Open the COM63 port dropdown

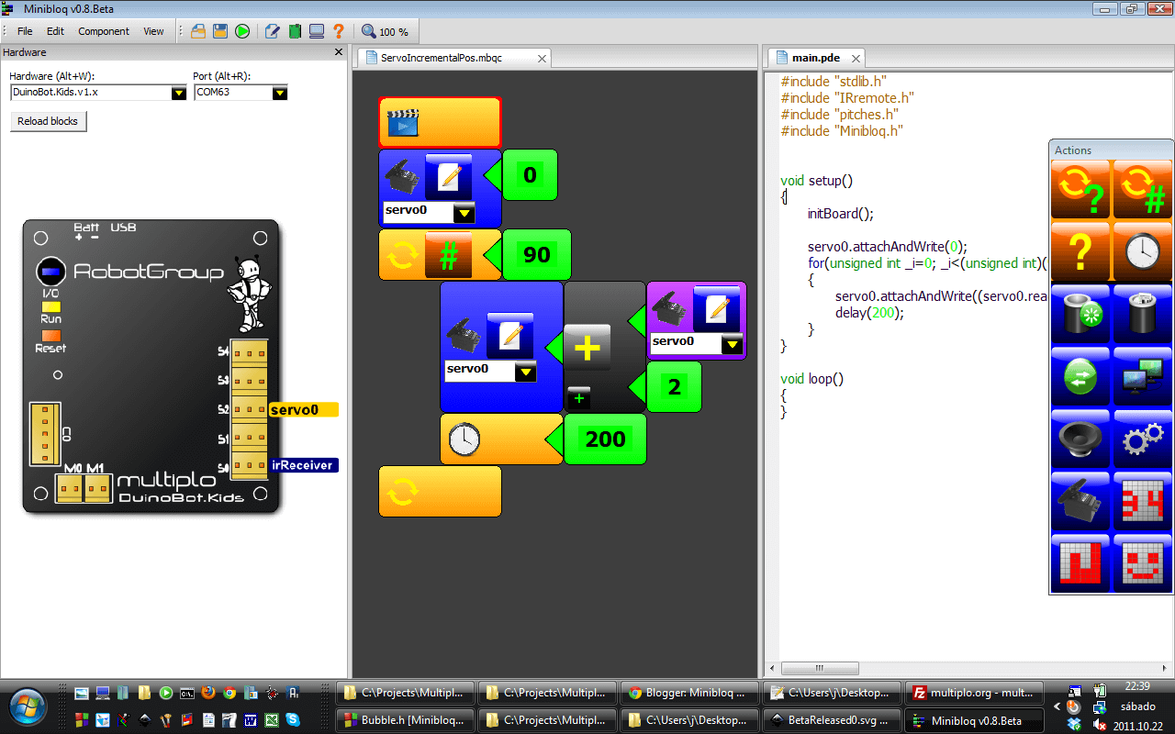(x=279, y=93)
